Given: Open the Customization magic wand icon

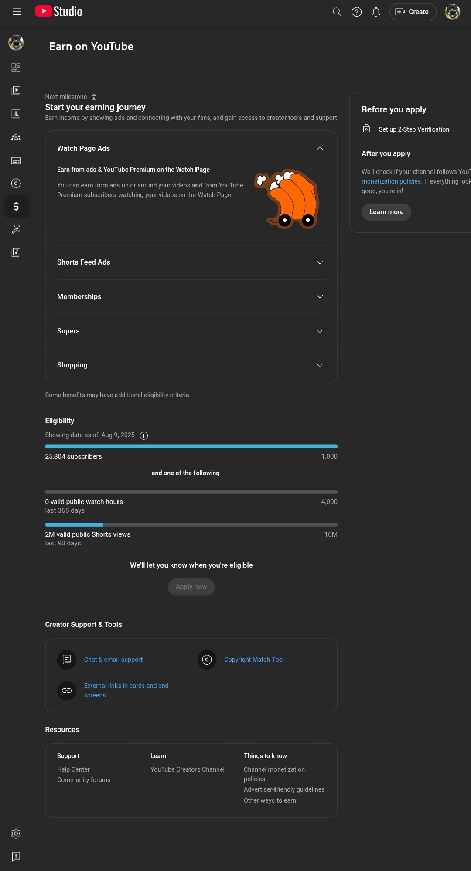Looking at the screenshot, I should coord(16,229).
